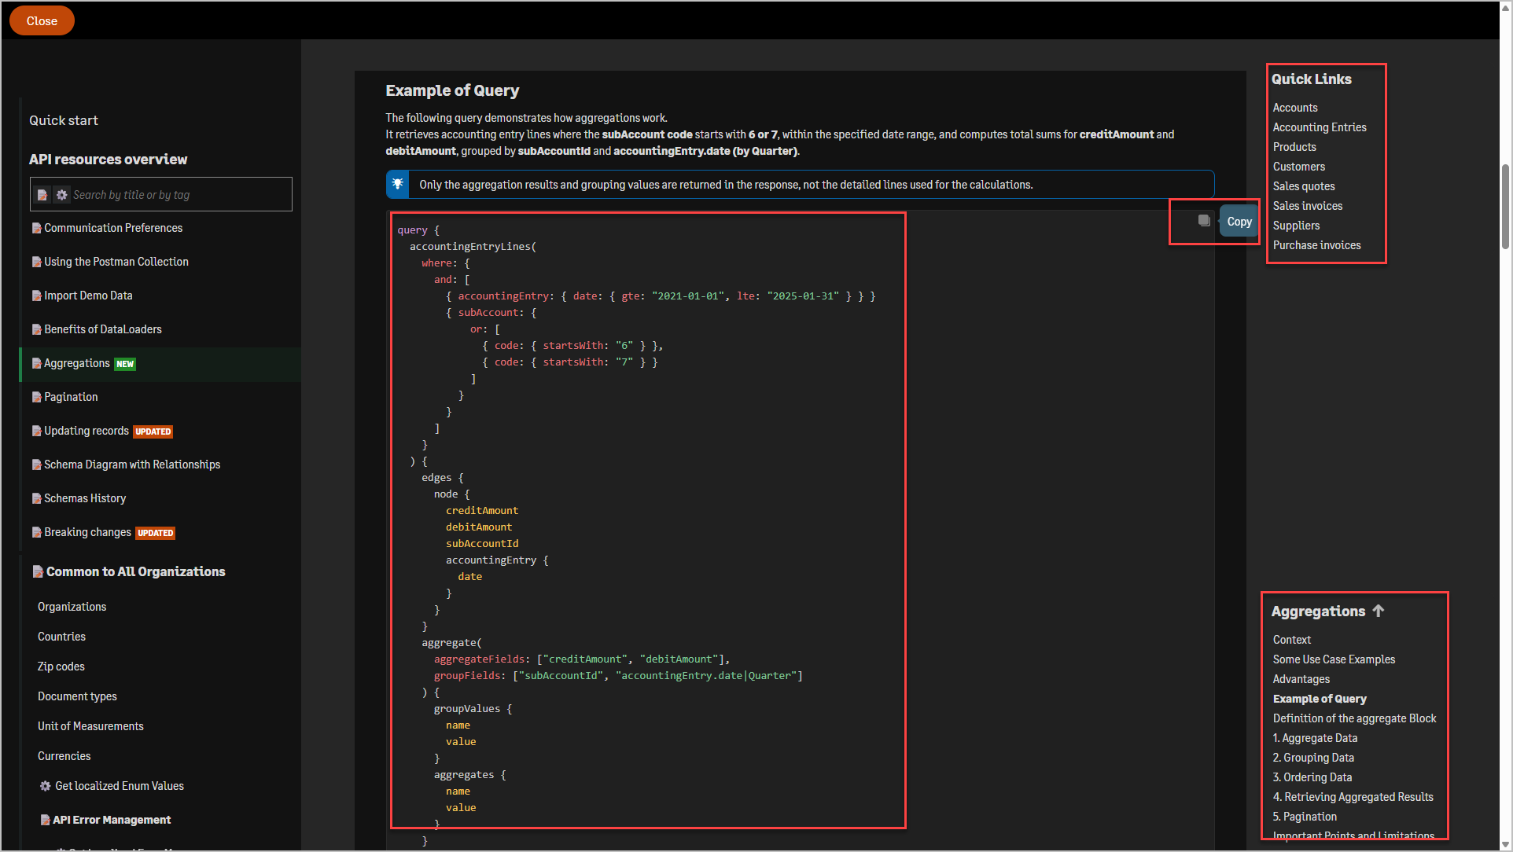1513x852 pixels.
Task: Open Schema Diagram with Relationships page
Action: click(132, 465)
